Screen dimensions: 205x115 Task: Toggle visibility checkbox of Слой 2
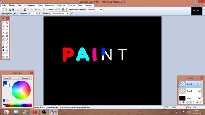tap(199, 91)
